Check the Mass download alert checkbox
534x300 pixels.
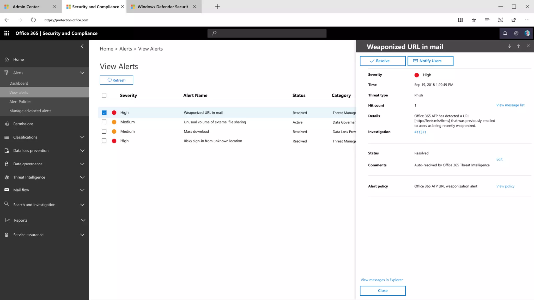104,132
